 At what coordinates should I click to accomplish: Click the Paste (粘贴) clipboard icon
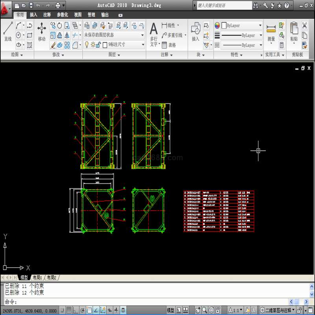[x=294, y=31]
